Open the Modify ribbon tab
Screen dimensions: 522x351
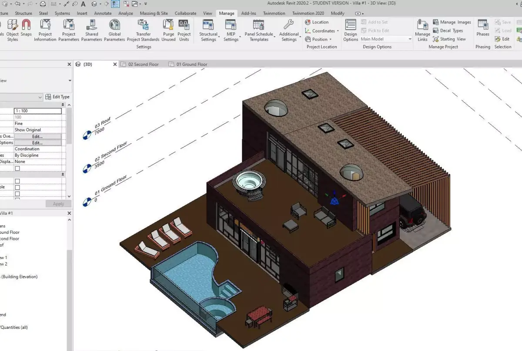coord(338,13)
